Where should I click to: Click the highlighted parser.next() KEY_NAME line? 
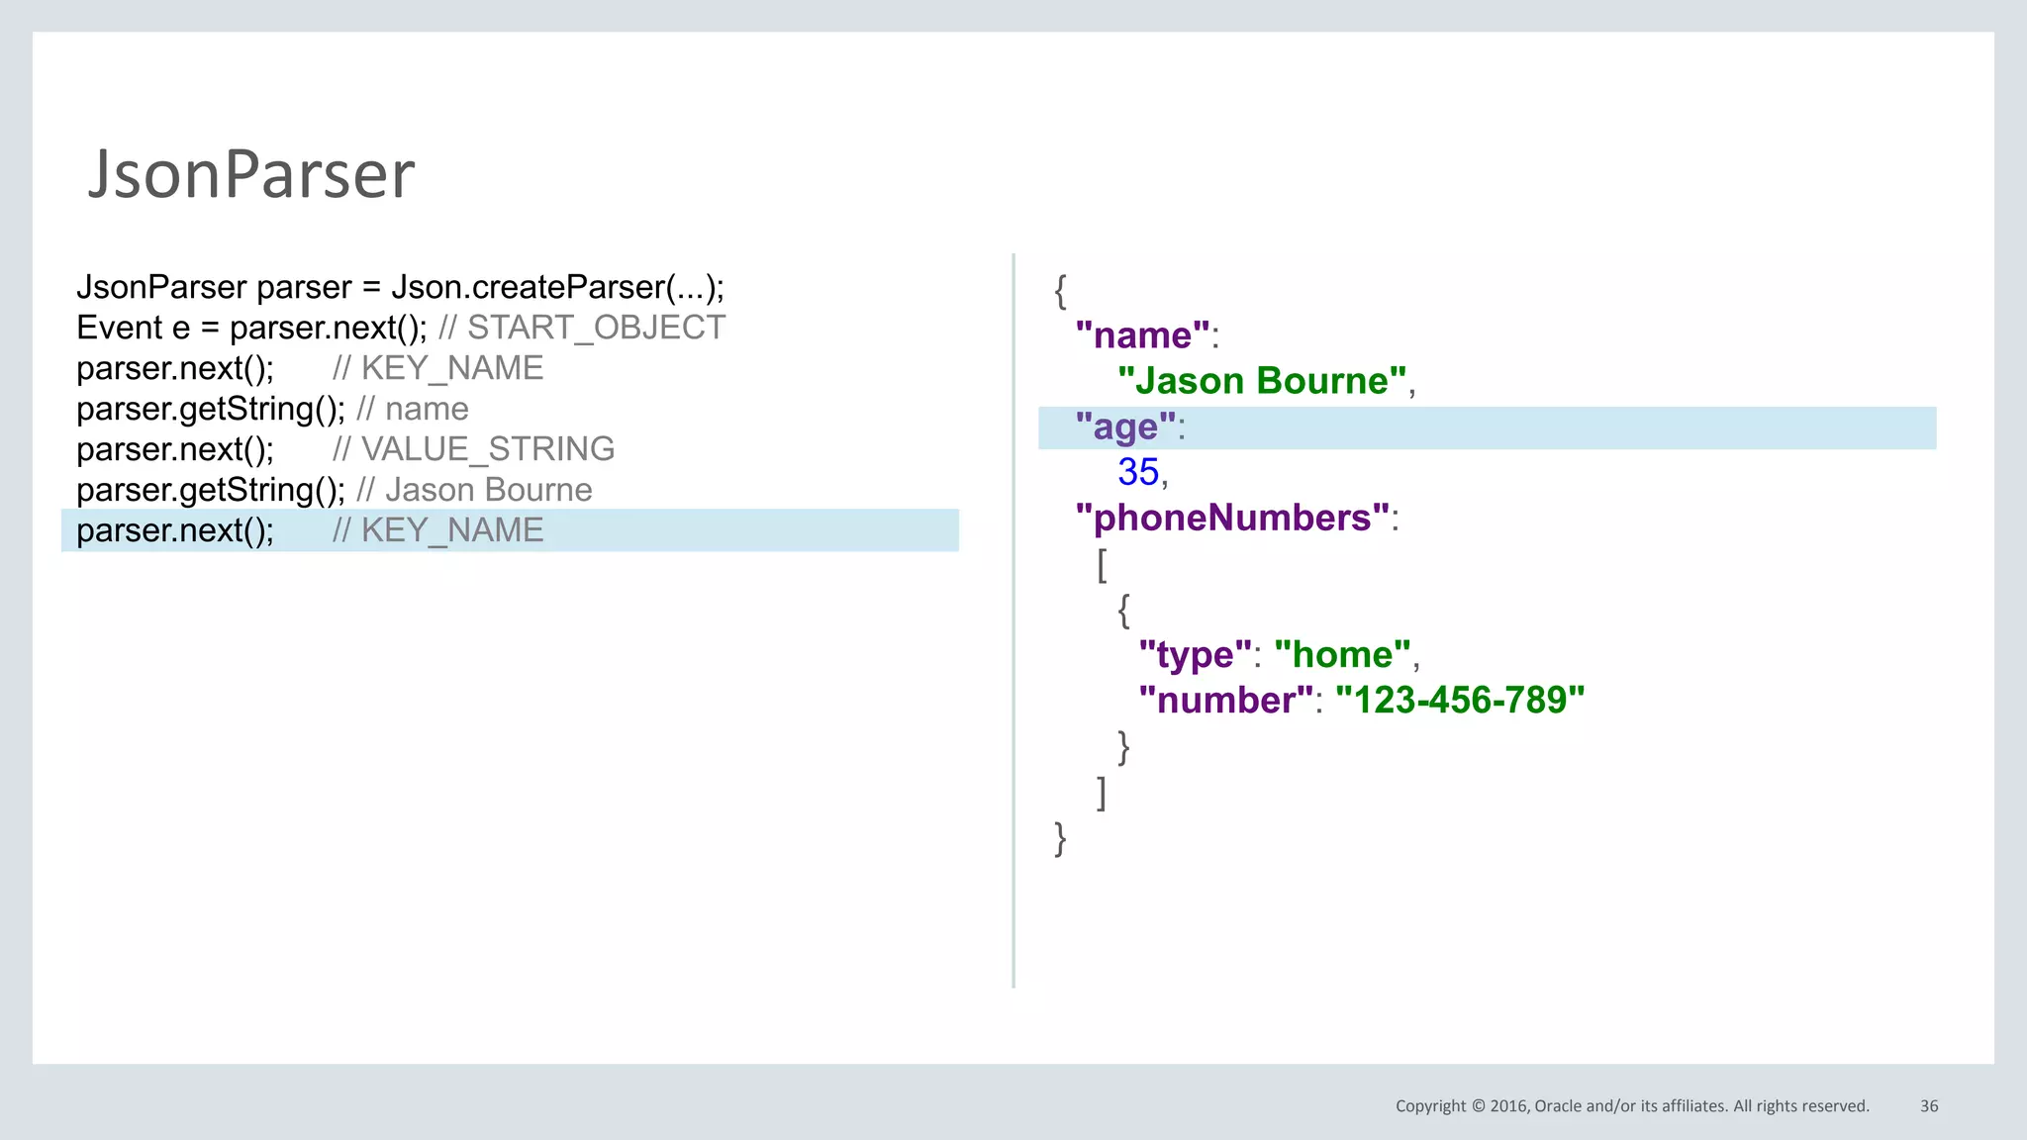tap(310, 530)
